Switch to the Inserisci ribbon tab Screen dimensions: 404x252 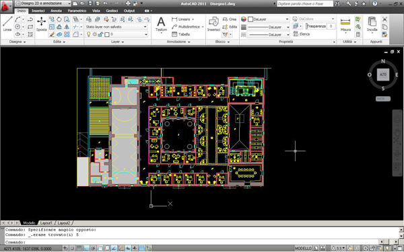point(38,11)
